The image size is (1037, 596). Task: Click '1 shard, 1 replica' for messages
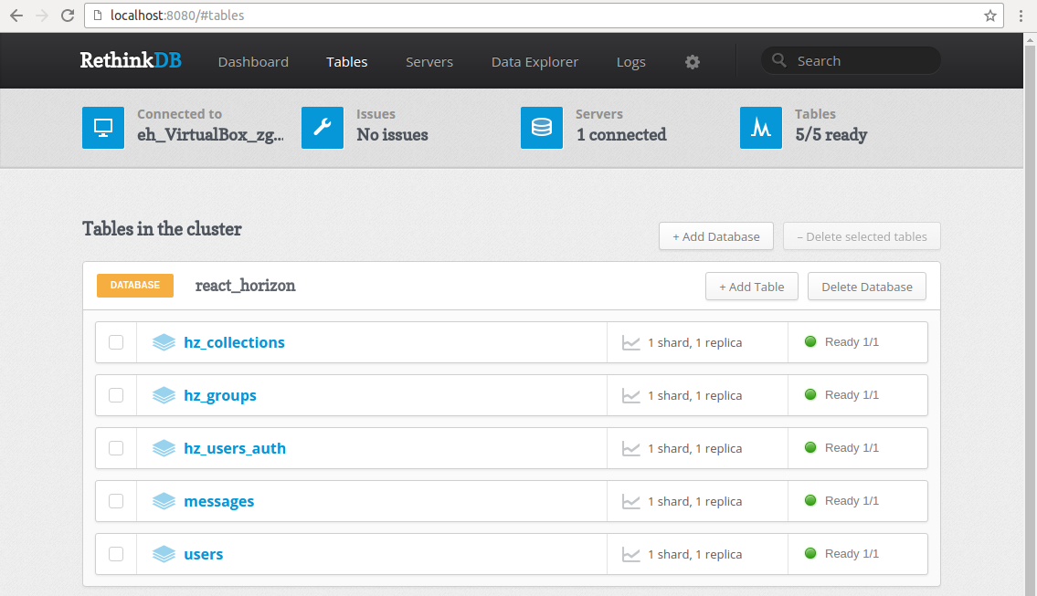[x=695, y=501]
